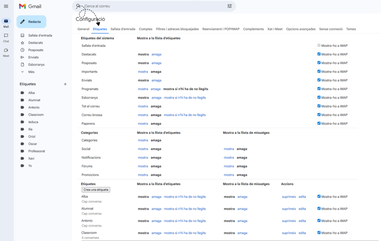Image resolution: width=381 pixels, height=241 pixels.
Task: Toggle Mostra-ho a IMAP for Paperera
Action: pos(319,123)
